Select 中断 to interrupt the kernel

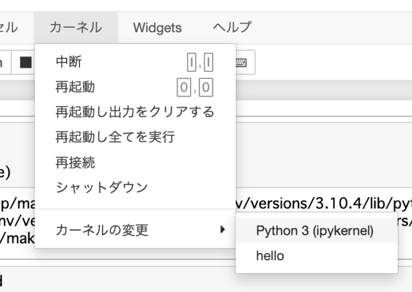point(69,62)
